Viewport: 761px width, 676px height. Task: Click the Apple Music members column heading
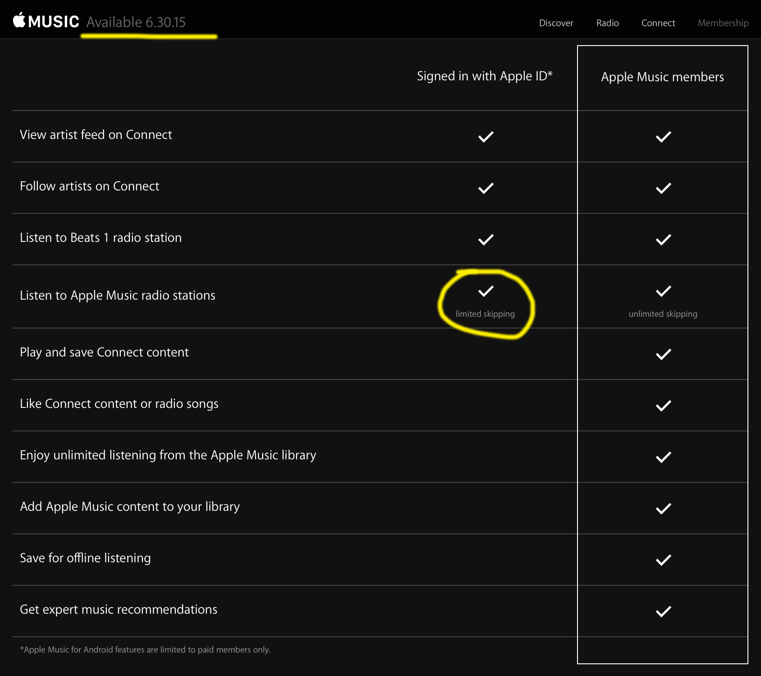click(662, 77)
